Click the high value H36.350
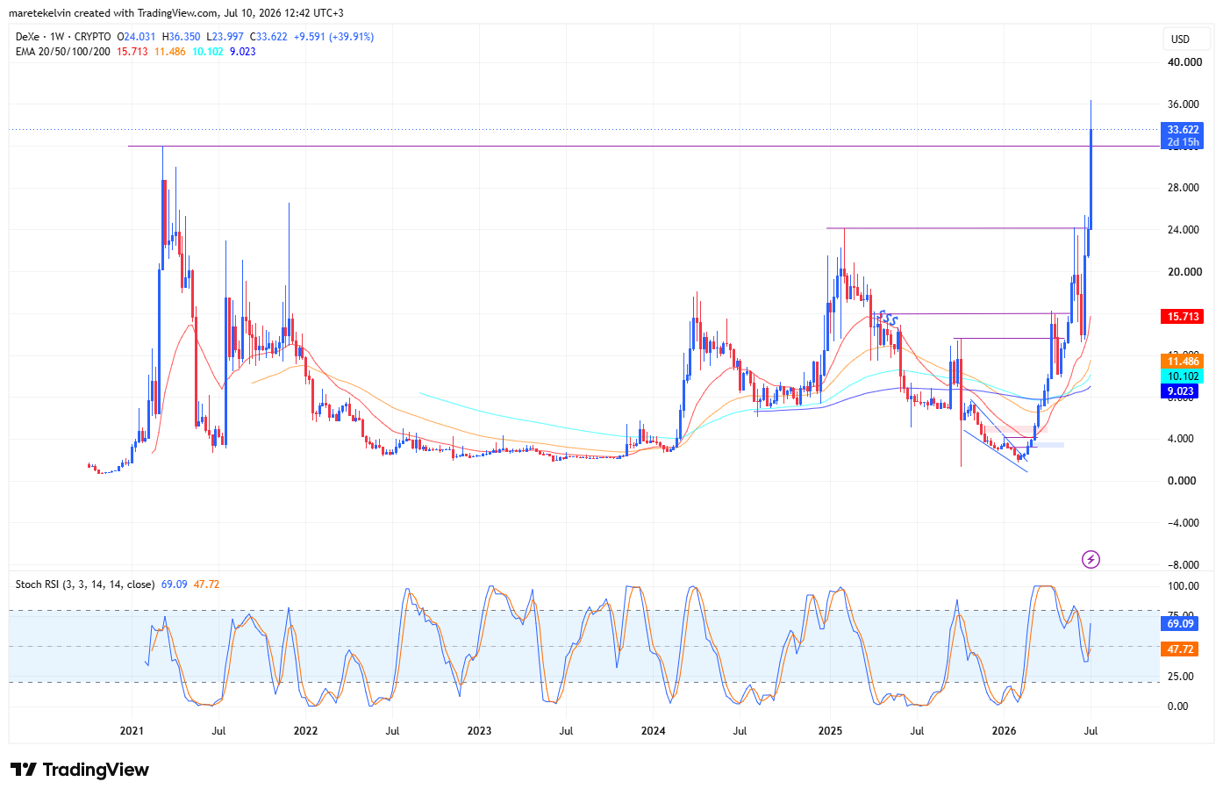Image resolution: width=1223 pixels, height=796 pixels. pyautogui.click(x=182, y=37)
